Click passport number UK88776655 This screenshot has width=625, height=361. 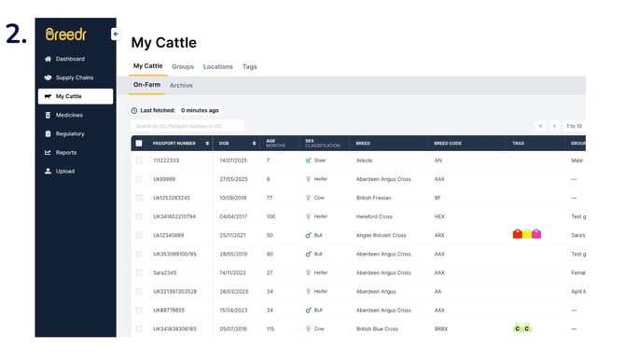coord(169,311)
